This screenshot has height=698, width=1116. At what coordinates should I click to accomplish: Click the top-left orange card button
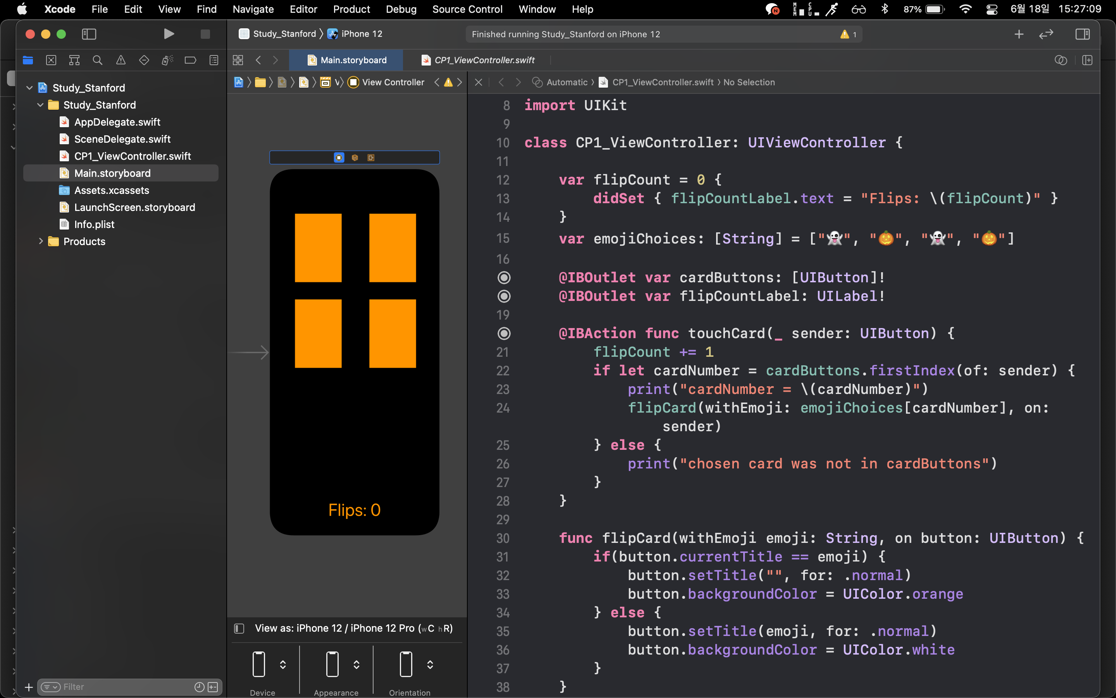click(x=318, y=247)
